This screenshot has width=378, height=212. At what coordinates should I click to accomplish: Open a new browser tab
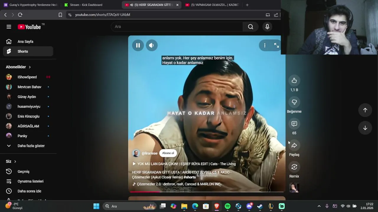point(247,5)
